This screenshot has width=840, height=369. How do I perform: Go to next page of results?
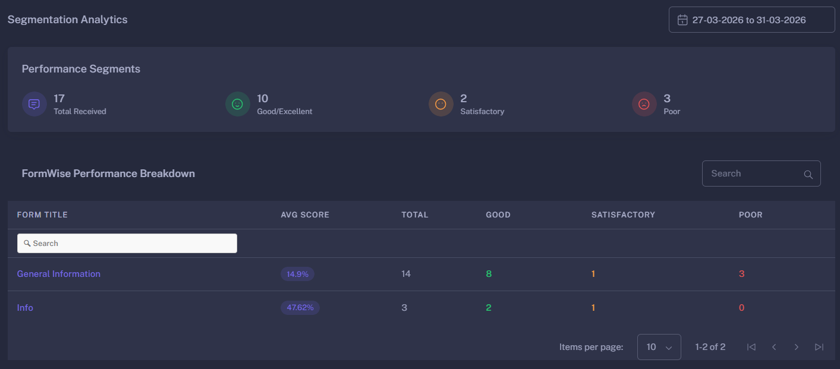797,347
